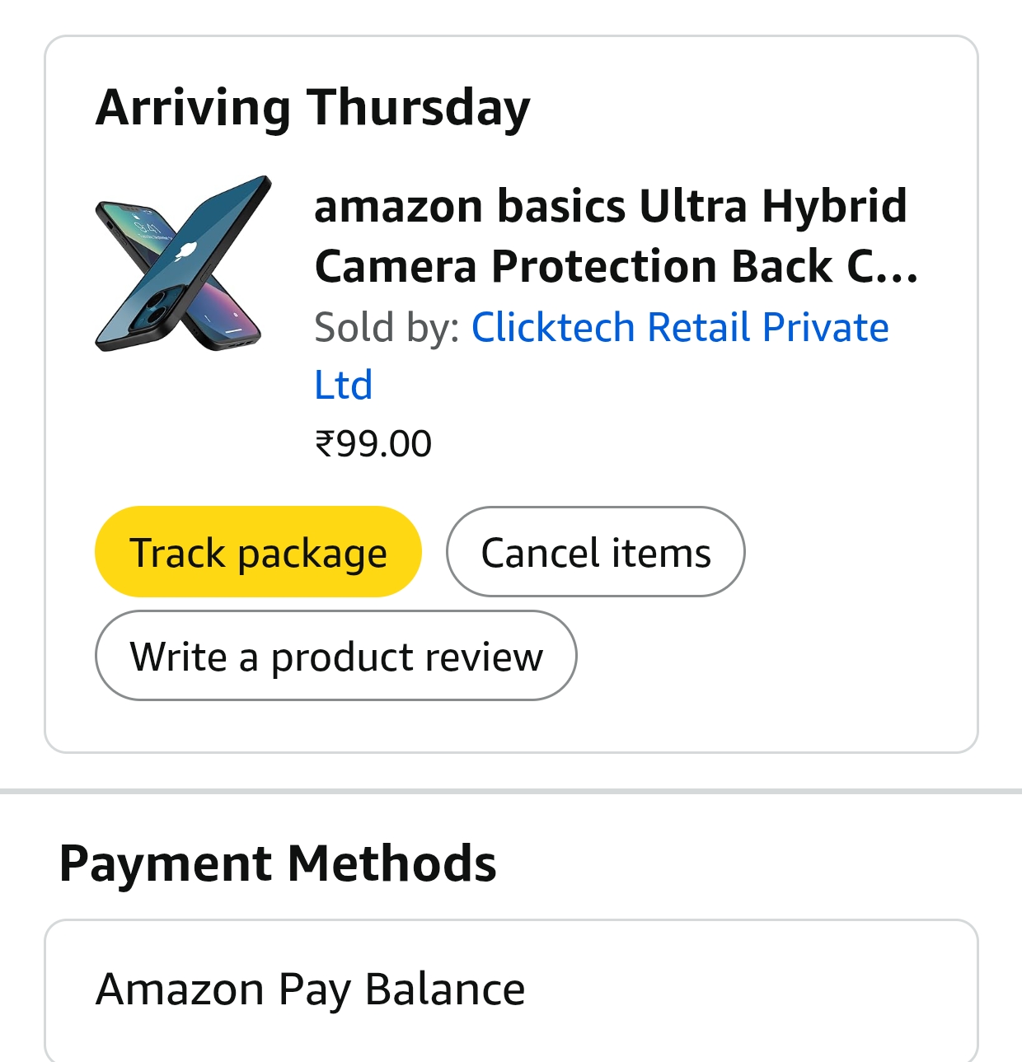Open the amazon basics Ultra Hybrid product title
The width and height of the screenshot is (1022, 1062).
click(x=610, y=206)
